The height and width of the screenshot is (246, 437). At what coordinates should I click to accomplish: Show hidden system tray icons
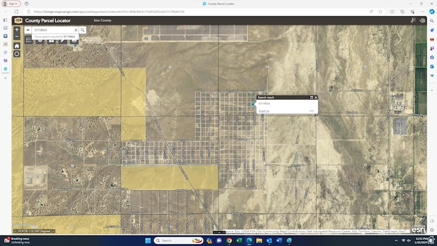(396, 241)
